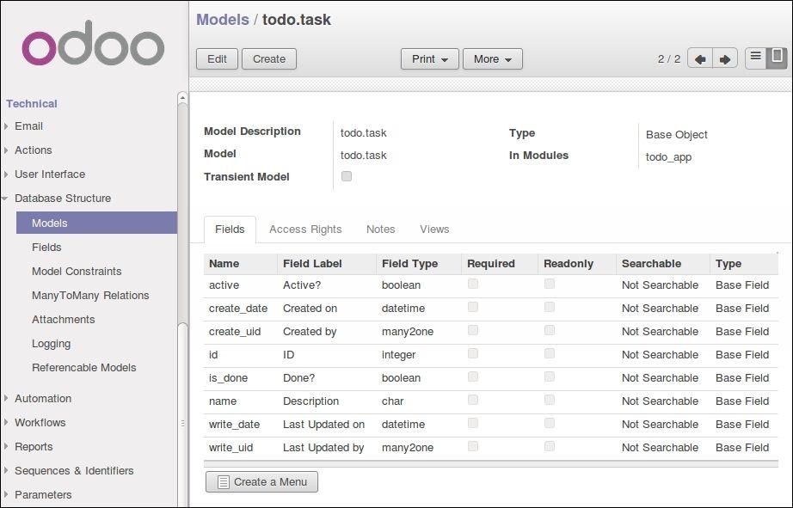Viewport: 793px width, 508px height.
Task: Click the Create a Menu button
Action: point(262,482)
